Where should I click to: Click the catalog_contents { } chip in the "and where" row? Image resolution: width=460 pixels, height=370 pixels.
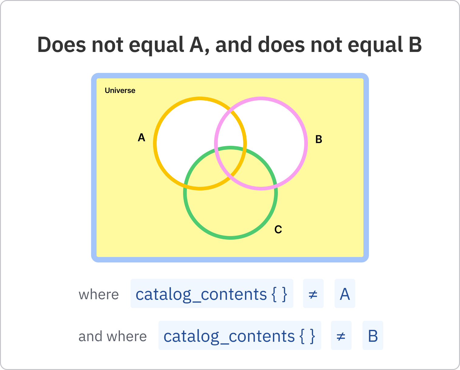coord(240,336)
